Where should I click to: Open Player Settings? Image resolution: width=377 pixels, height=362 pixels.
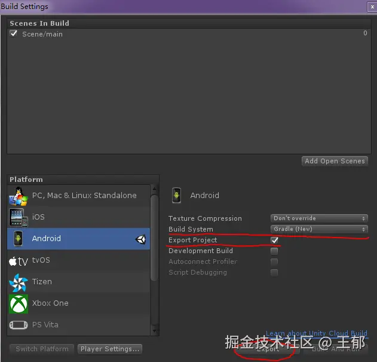pyautogui.click(x=110, y=349)
